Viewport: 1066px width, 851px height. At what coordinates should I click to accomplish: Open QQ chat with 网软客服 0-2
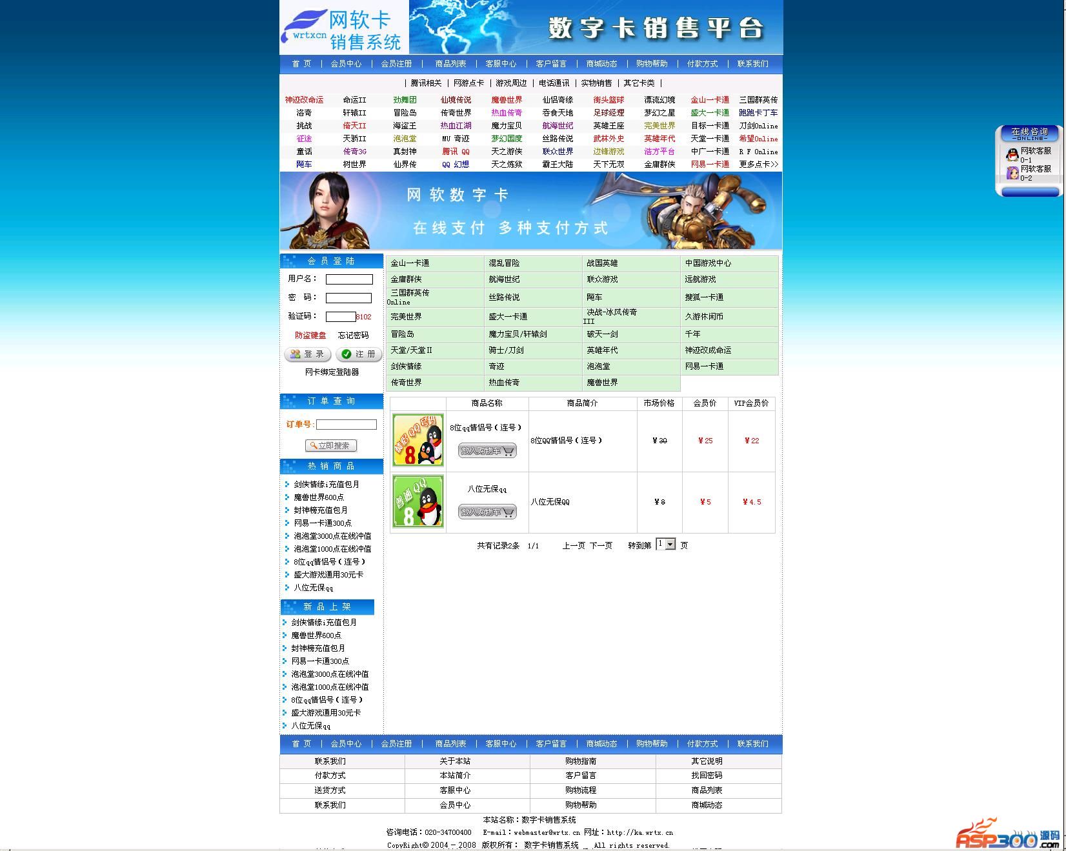coord(1029,173)
